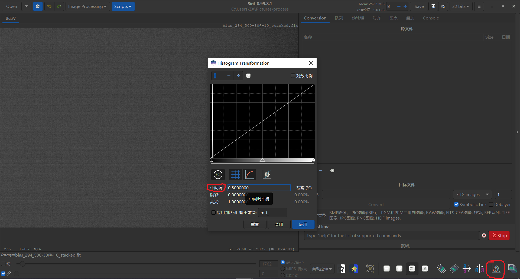Select the custom (自定义) radio button

point(283,275)
